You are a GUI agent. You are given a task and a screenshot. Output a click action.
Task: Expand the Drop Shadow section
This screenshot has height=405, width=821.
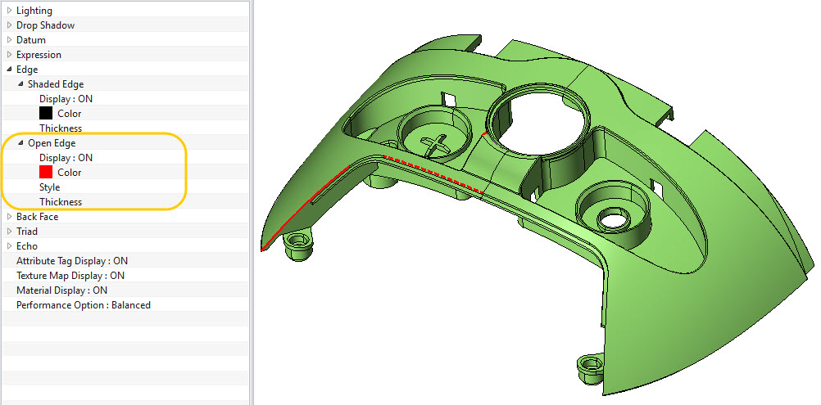10,25
